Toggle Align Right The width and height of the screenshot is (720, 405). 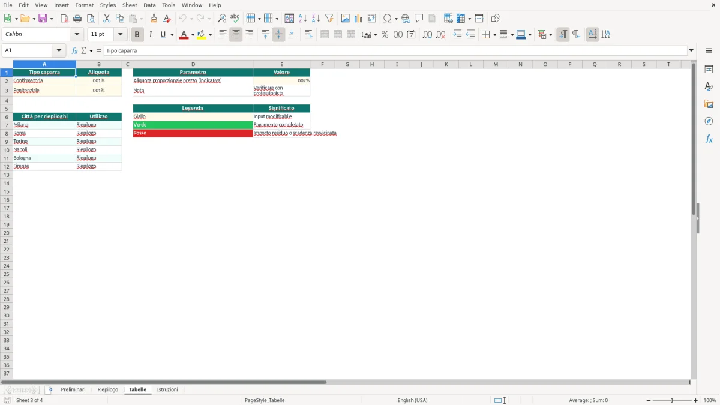(249, 35)
